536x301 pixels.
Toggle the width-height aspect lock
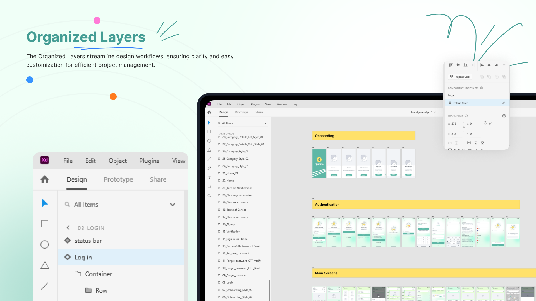pyautogui.click(x=464, y=127)
